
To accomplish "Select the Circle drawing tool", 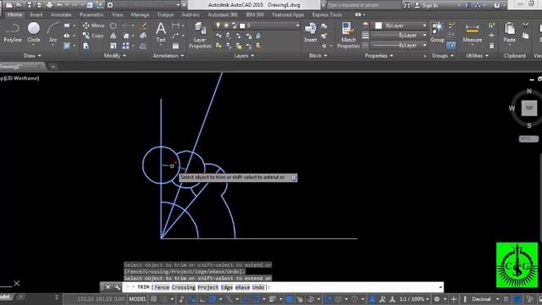I will (x=34, y=32).
